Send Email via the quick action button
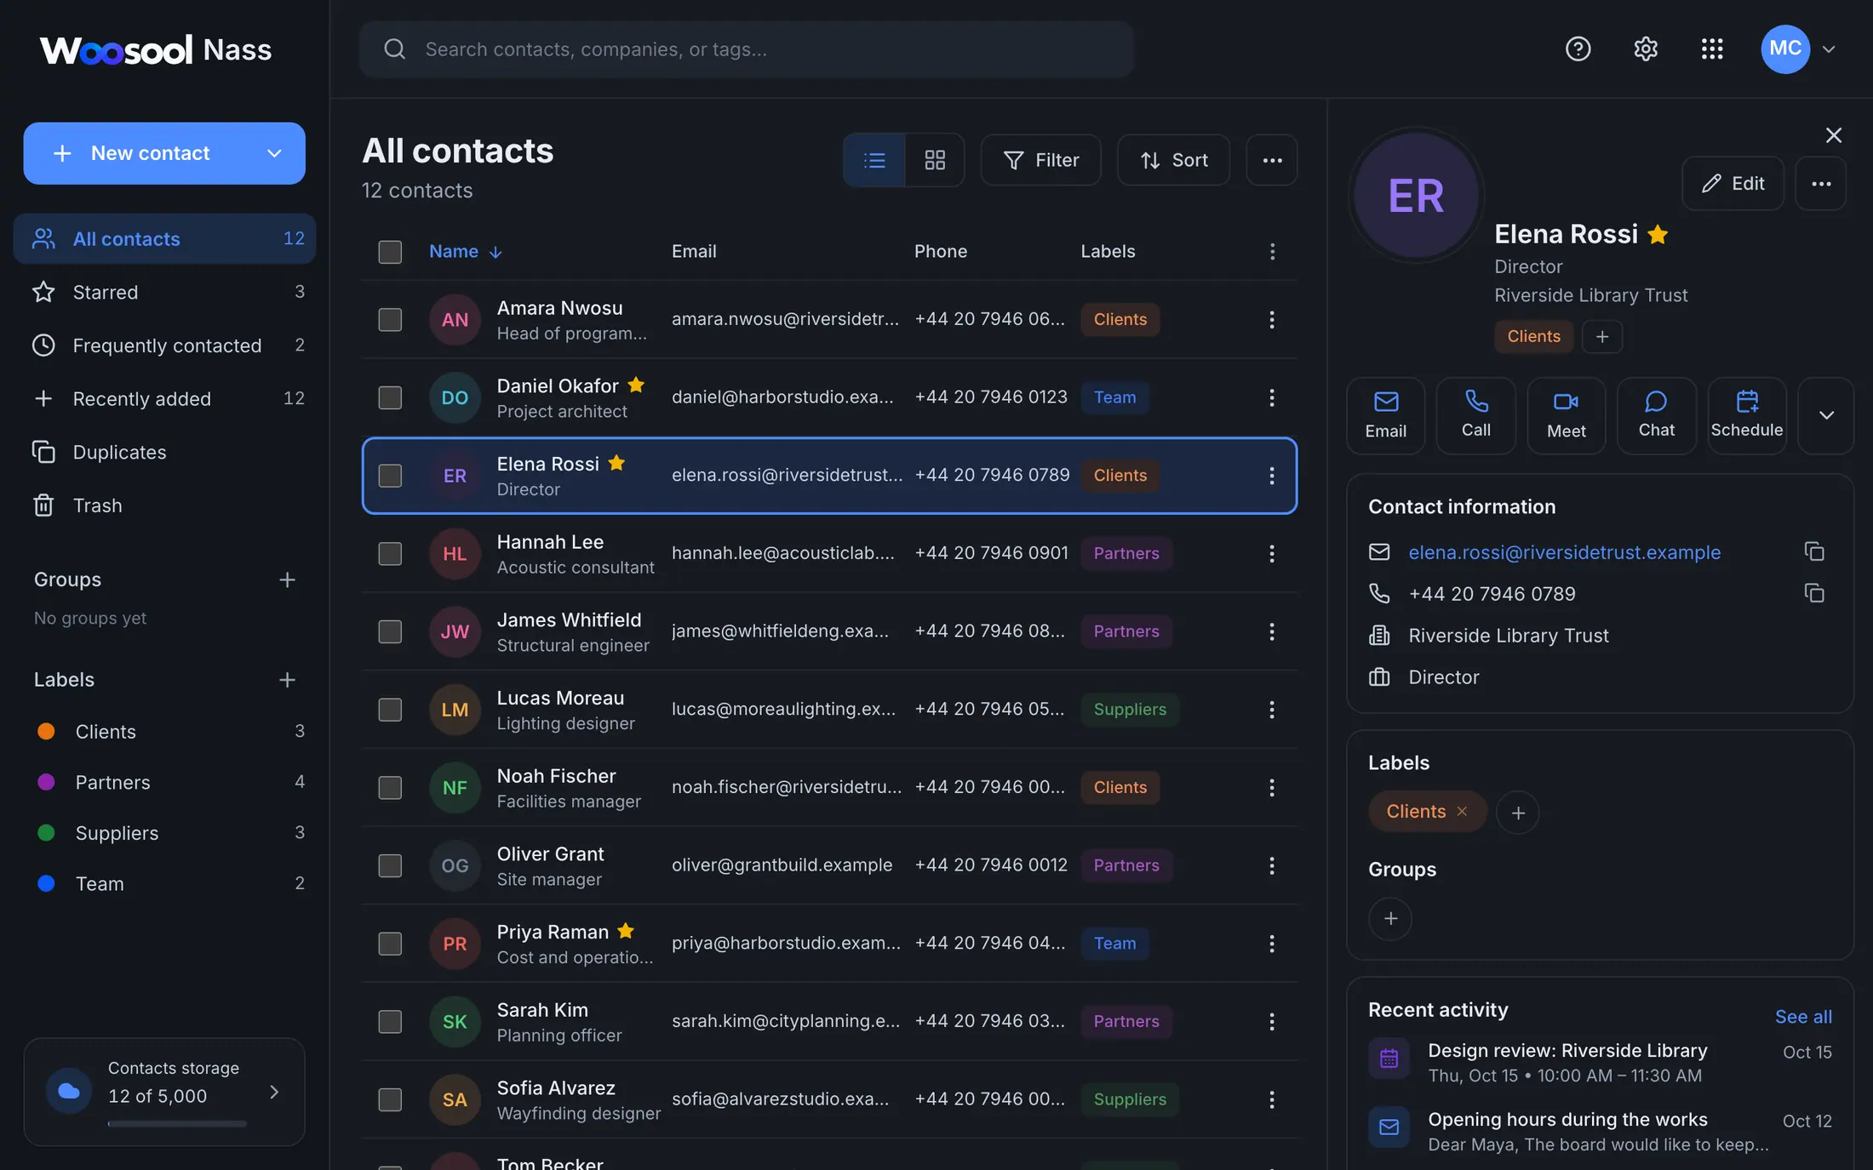1873x1170 pixels. [1385, 415]
